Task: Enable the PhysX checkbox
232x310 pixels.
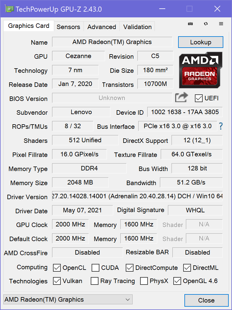Action: [x=144, y=281]
